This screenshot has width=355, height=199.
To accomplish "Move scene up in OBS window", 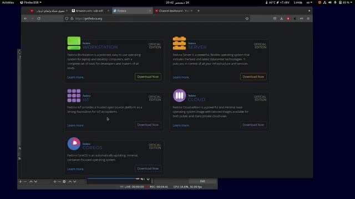I will point(31,181).
